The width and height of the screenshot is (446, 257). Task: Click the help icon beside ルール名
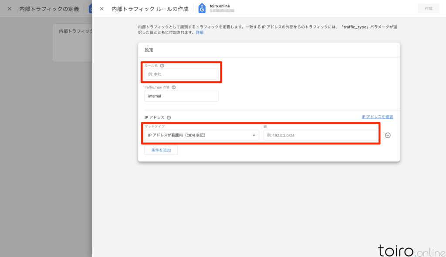click(162, 66)
